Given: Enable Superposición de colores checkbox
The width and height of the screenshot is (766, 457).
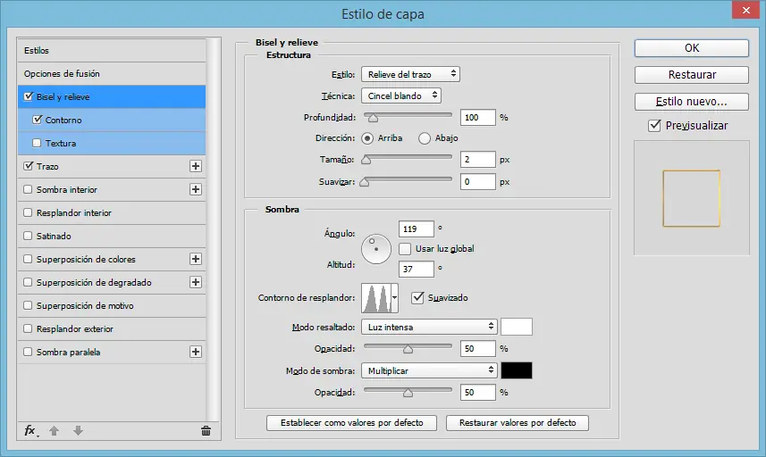Looking at the screenshot, I should 28,259.
